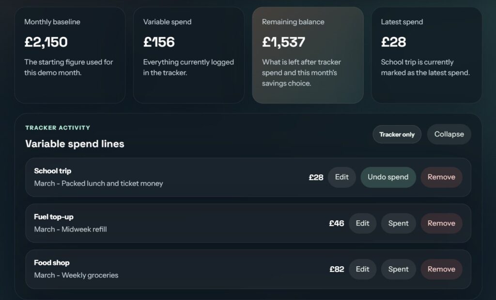Edit the School trip entry

coord(342,177)
